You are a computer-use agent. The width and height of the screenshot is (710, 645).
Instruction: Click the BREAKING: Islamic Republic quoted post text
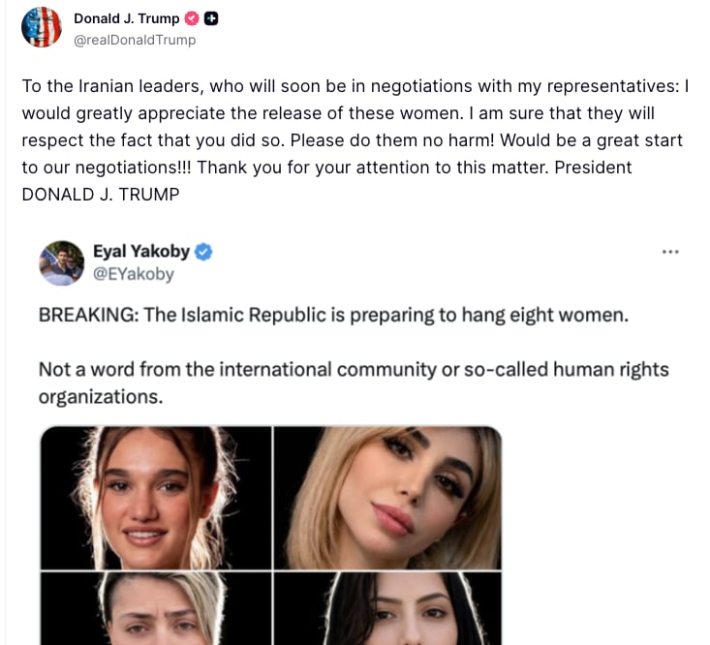click(334, 315)
